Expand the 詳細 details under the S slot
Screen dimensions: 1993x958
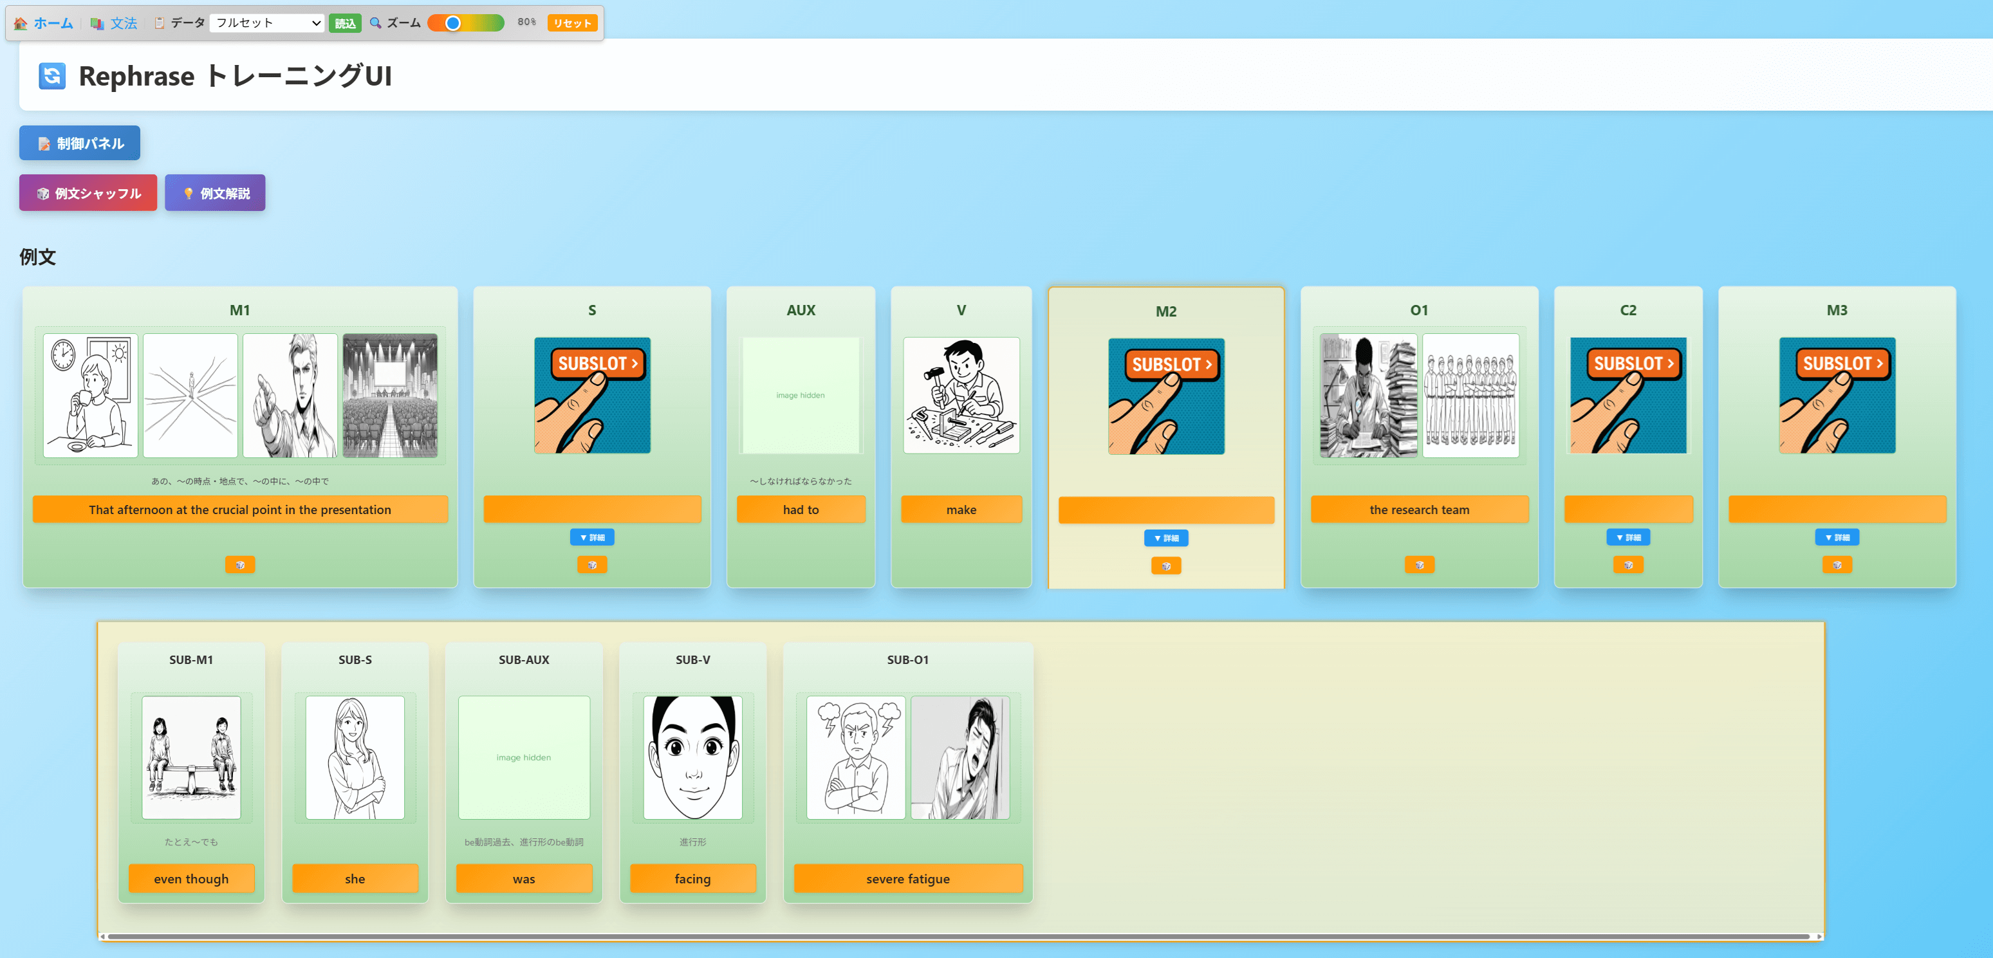pyautogui.click(x=592, y=537)
